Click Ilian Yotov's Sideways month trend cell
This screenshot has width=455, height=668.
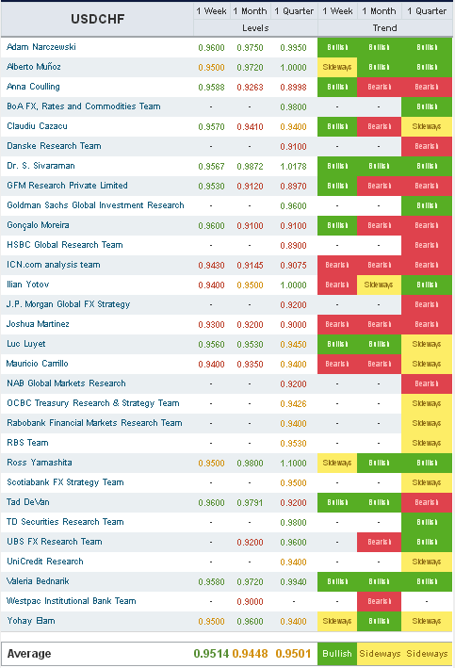379,285
